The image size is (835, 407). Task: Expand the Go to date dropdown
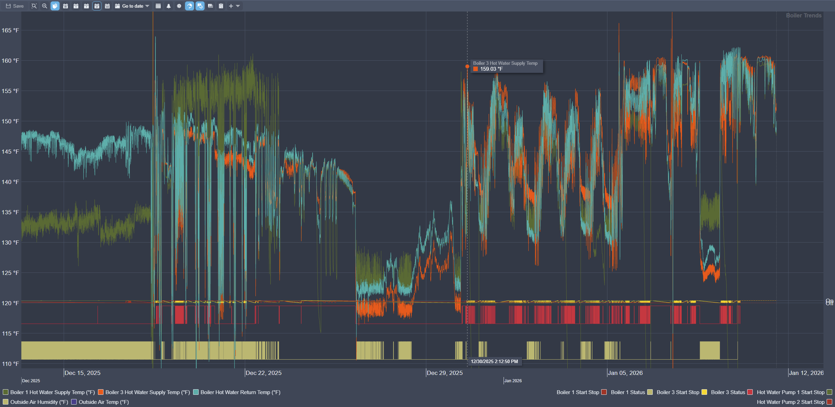tap(147, 6)
